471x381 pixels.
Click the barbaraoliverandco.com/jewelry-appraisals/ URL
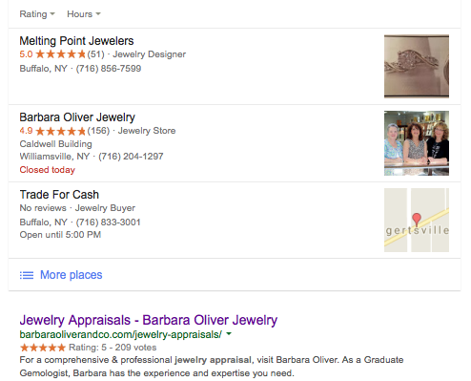(x=121, y=334)
